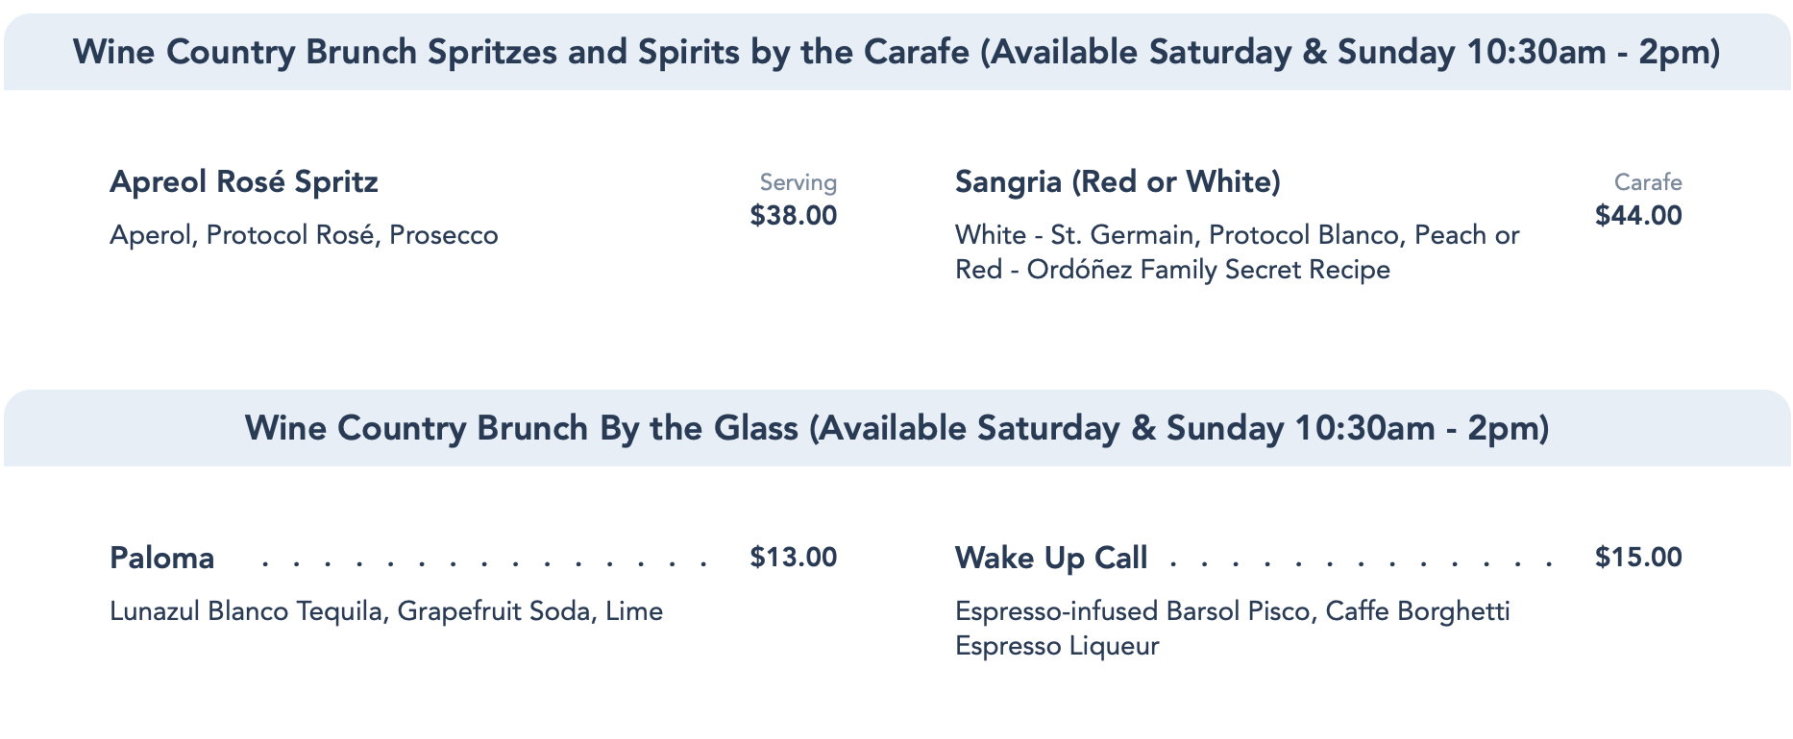
Task: Click the Red Ordóñez Family Secret Recipe line
Action: click(1172, 270)
